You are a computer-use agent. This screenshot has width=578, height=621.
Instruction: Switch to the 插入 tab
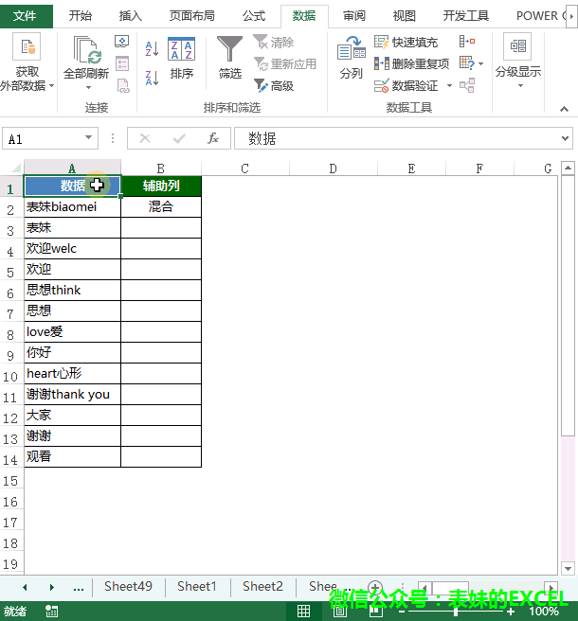tap(130, 16)
